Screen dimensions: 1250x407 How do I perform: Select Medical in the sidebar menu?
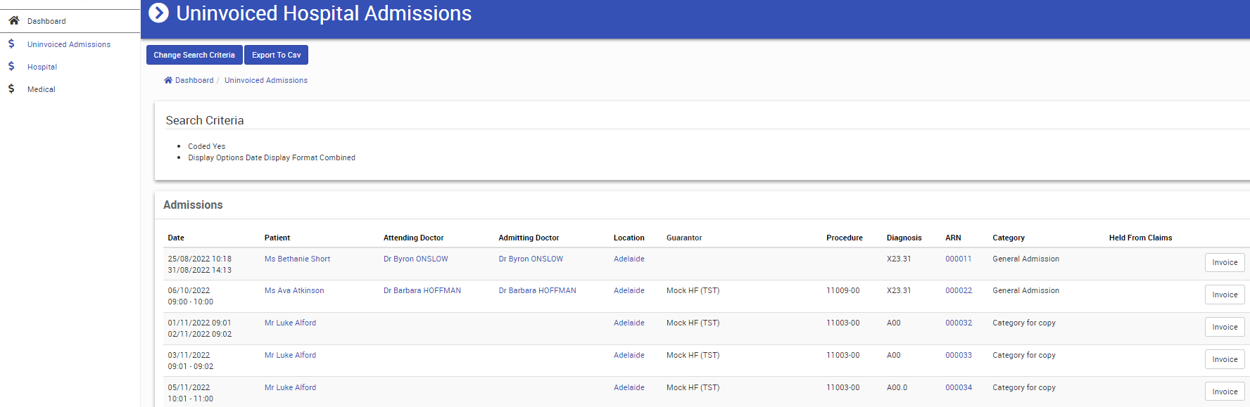tap(42, 89)
